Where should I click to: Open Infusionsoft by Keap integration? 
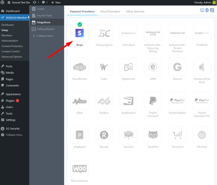tap(202, 67)
